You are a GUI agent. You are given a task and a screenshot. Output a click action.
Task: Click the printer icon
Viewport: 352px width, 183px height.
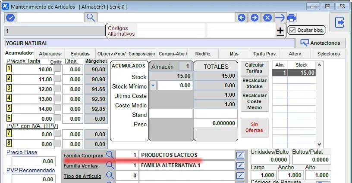(x=292, y=18)
